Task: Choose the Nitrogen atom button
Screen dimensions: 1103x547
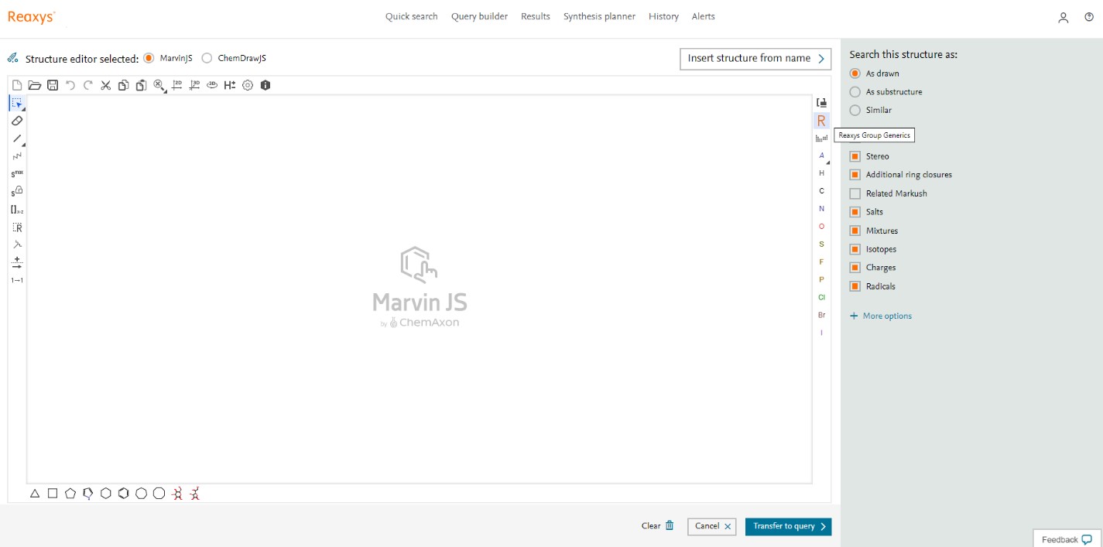Action: [x=821, y=209]
